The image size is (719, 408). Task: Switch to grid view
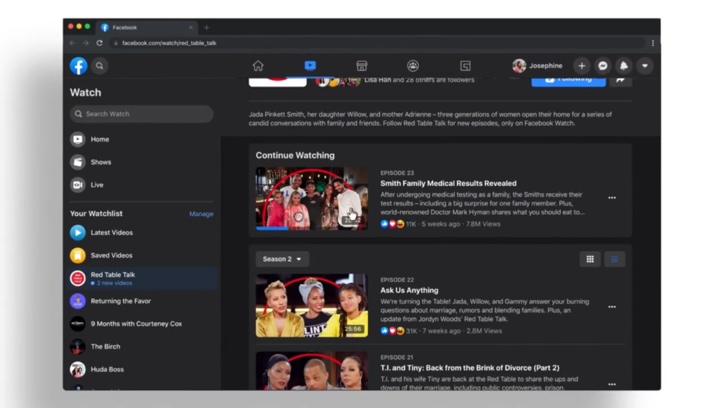click(x=590, y=259)
